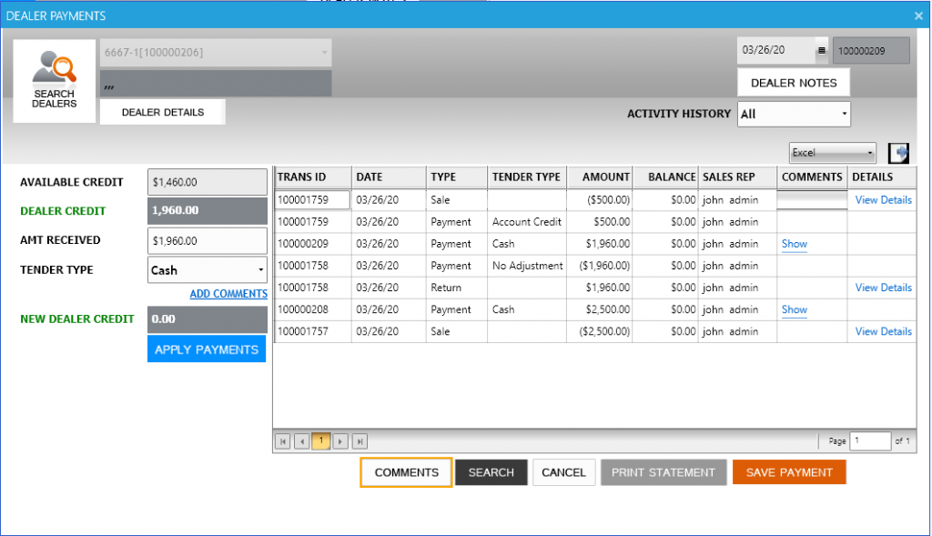Image resolution: width=932 pixels, height=536 pixels.
Task: Apply Payments with the blue button
Action: coord(207,349)
